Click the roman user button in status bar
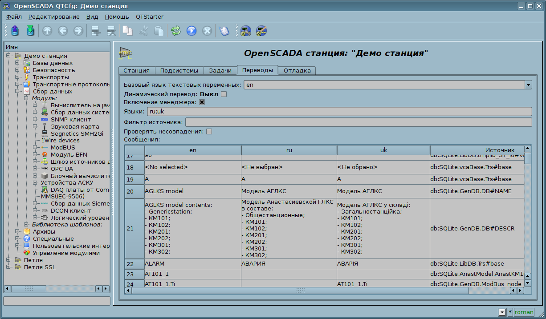The image size is (546, 319). point(524,312)
